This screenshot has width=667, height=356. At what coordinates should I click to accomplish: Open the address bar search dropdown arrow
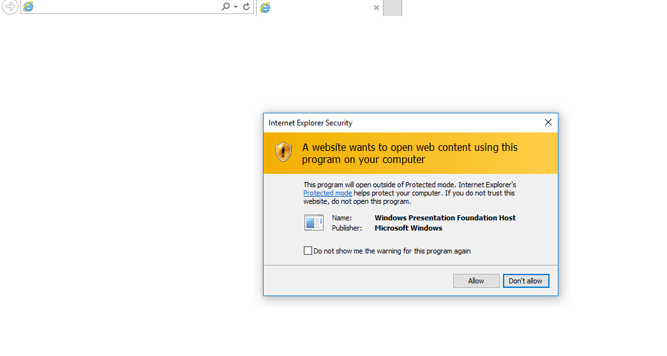[236, 7]
